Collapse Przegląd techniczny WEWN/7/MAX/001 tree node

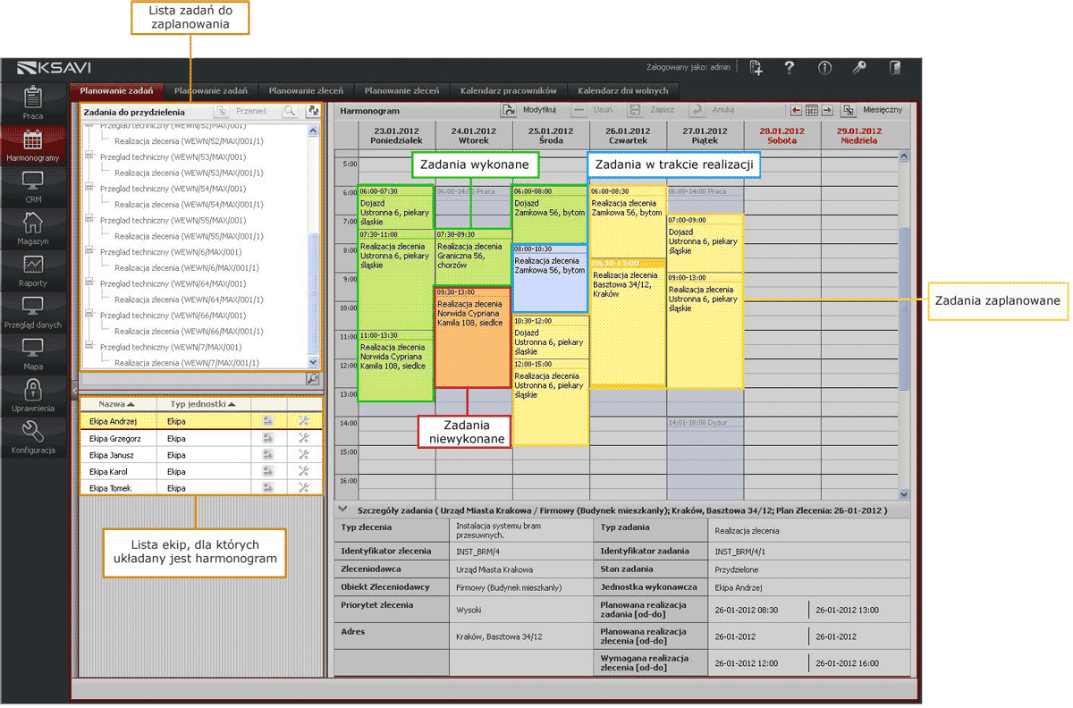[x=89, y=347]
